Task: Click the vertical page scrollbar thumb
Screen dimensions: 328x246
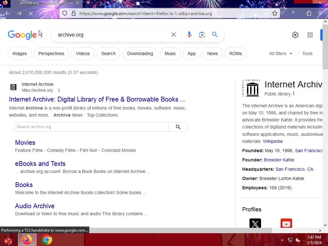Action: coord(325,47)
